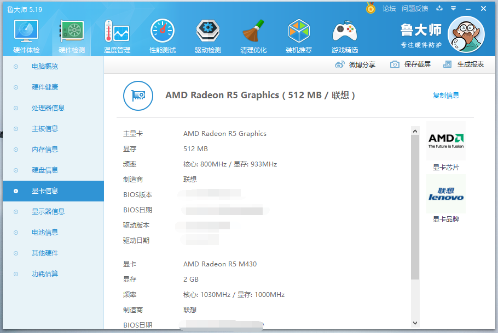Select 内存信息 in sidebar
This screenshot has height=333, width=498.
pos(54,150)
